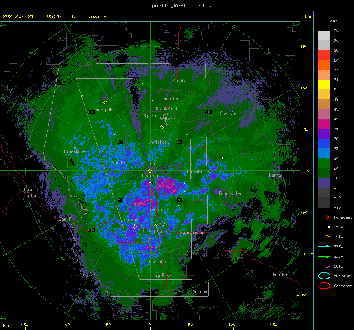The width and height of the screenshot is (354, 330).
Task: Click the Olds label
Action: pos(150,164)
